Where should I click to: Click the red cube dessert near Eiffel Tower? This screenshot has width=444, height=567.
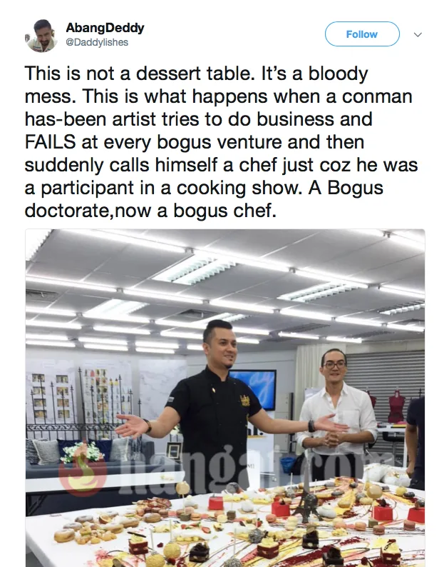[x=281, y=508]
